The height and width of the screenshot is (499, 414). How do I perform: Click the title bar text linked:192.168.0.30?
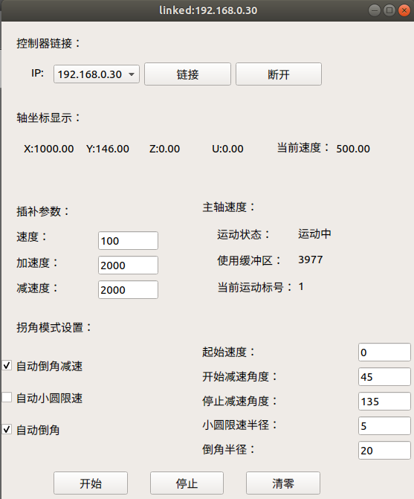point(208,10)
